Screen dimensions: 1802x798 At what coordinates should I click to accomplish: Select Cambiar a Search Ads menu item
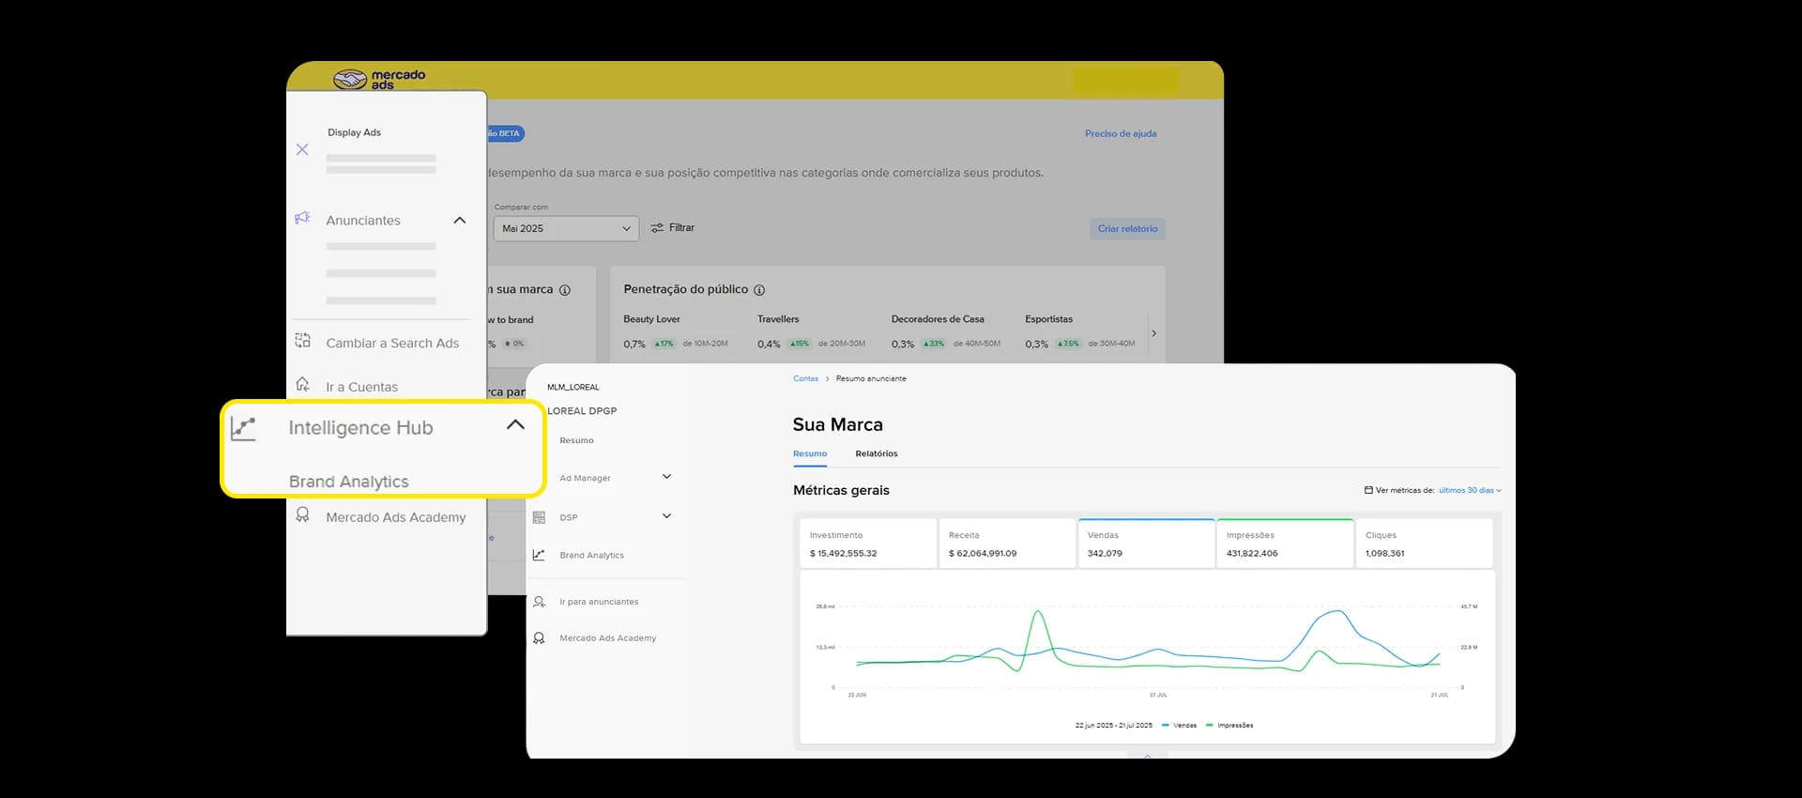(392, 344)
